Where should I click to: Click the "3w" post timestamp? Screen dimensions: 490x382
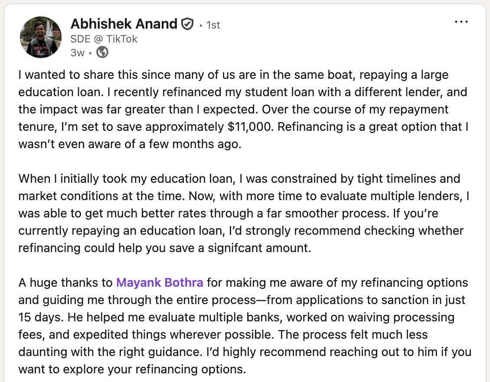[x=77, y=53]
